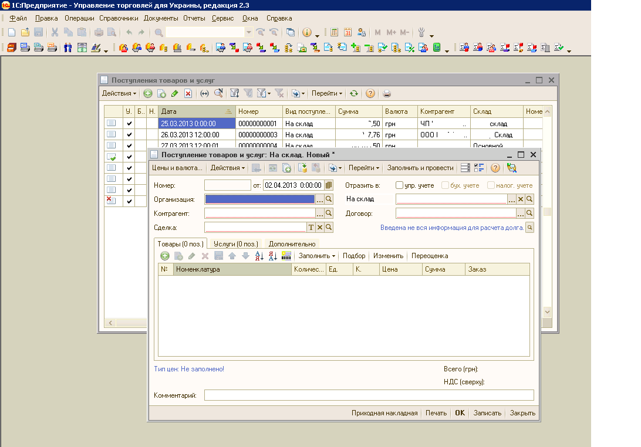Click the Дата column header in list
The image size is (641, 447).
(197, 111)
